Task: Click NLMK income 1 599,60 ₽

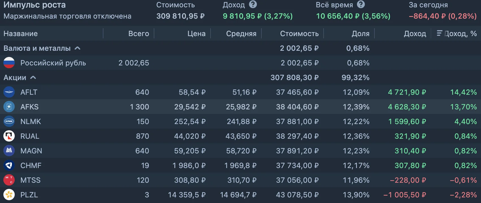Action: 407,122
